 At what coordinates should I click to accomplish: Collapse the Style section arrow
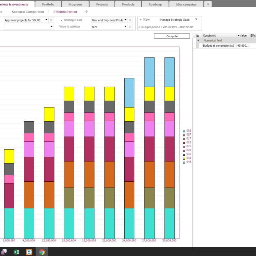click(140, 20)
